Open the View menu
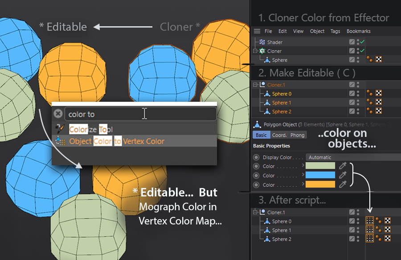401x260 pixels. click(298, 31)
